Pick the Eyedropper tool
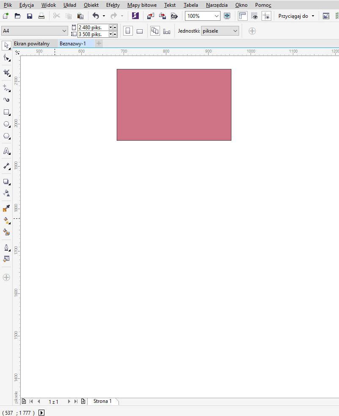 pyautogui.click(x=6, y=208)
